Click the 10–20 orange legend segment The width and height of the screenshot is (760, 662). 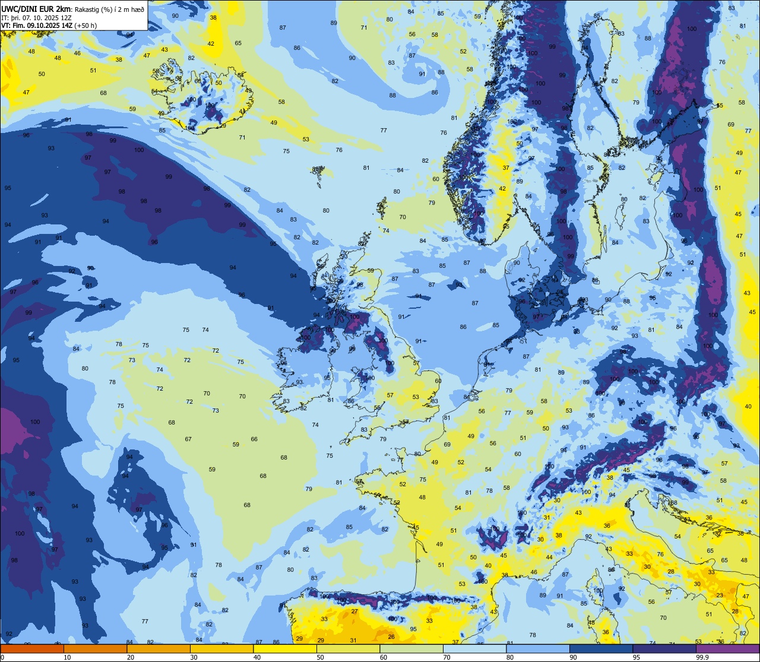(95, 648)
